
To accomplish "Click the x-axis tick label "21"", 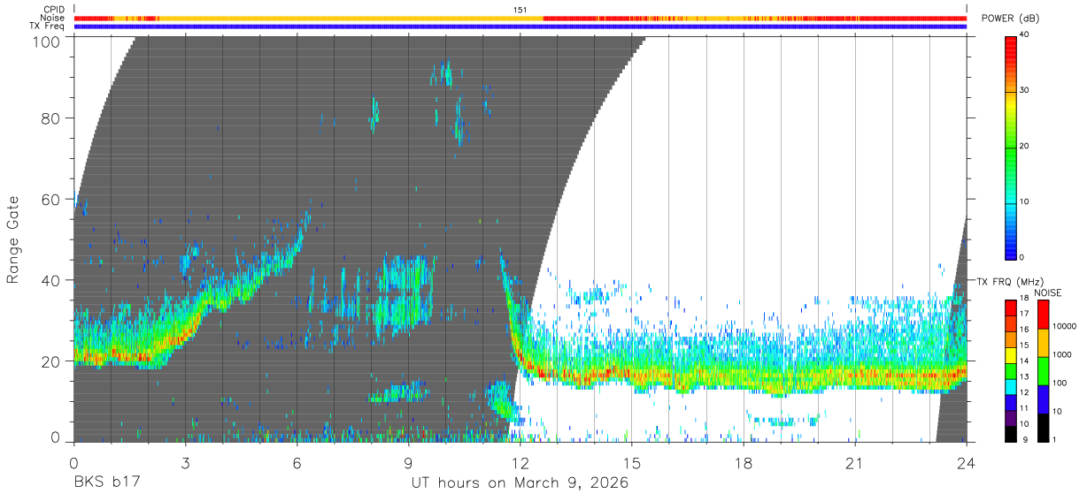I will (854, 462).
